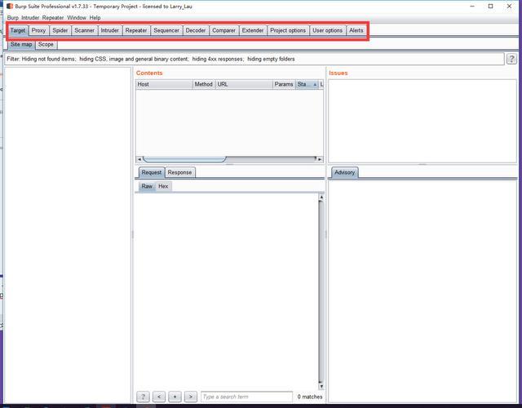This screenshot has height=408, width=522.
Task: Open the Decoder tab
Action: (196, 30)
